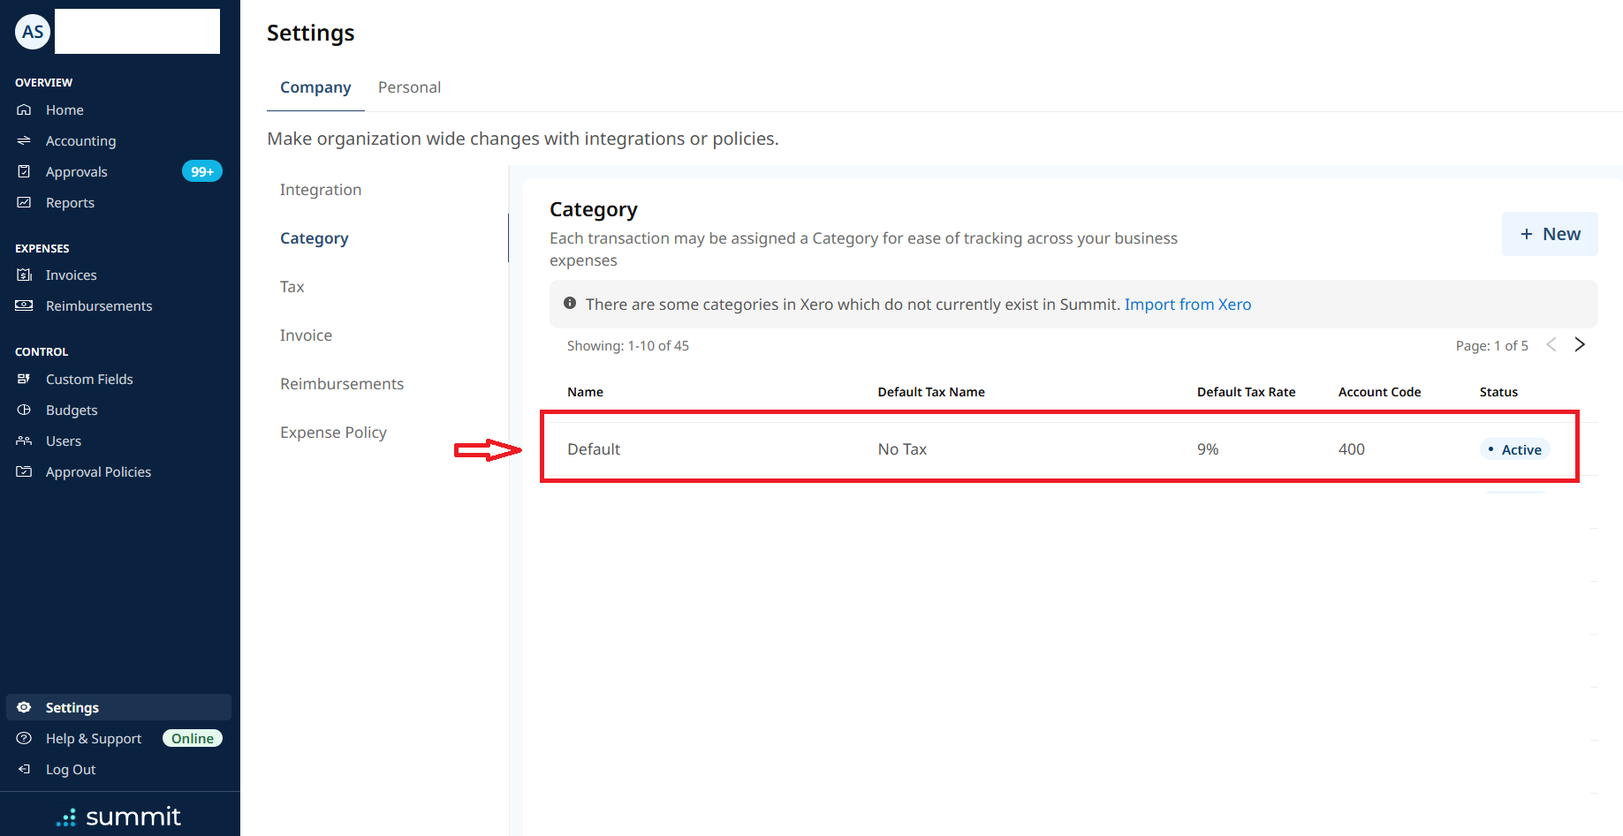Viewport: 1623px width, 836px height.
Task: Click the summit logo at bottom
Action: [x=118, y=817]
